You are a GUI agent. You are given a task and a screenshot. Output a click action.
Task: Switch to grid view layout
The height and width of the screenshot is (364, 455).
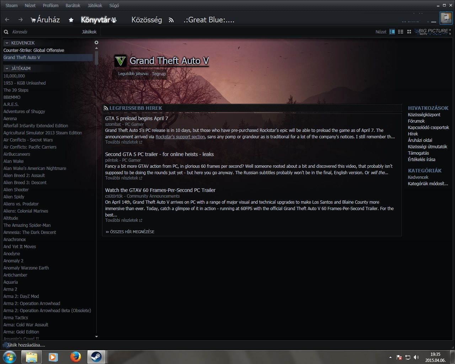tap(409, 32)
